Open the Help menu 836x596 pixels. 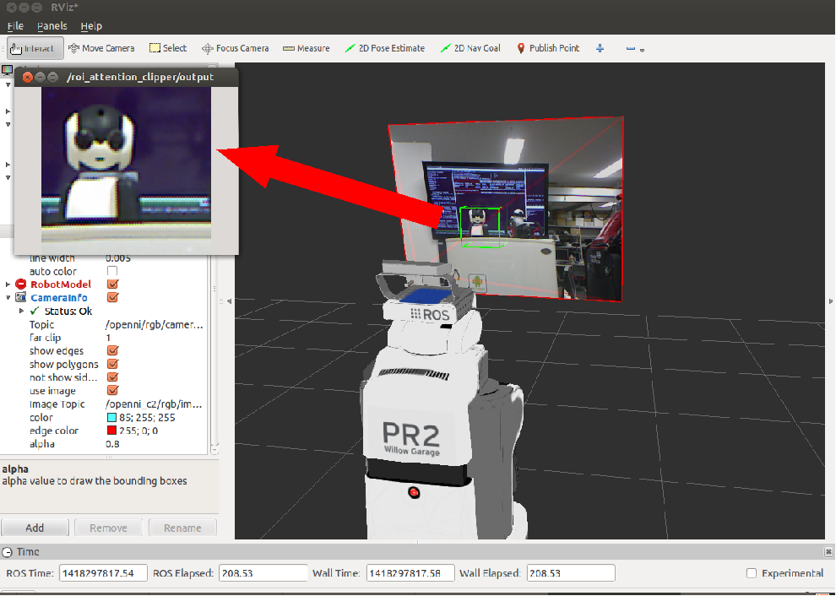(x=91, y=25)
